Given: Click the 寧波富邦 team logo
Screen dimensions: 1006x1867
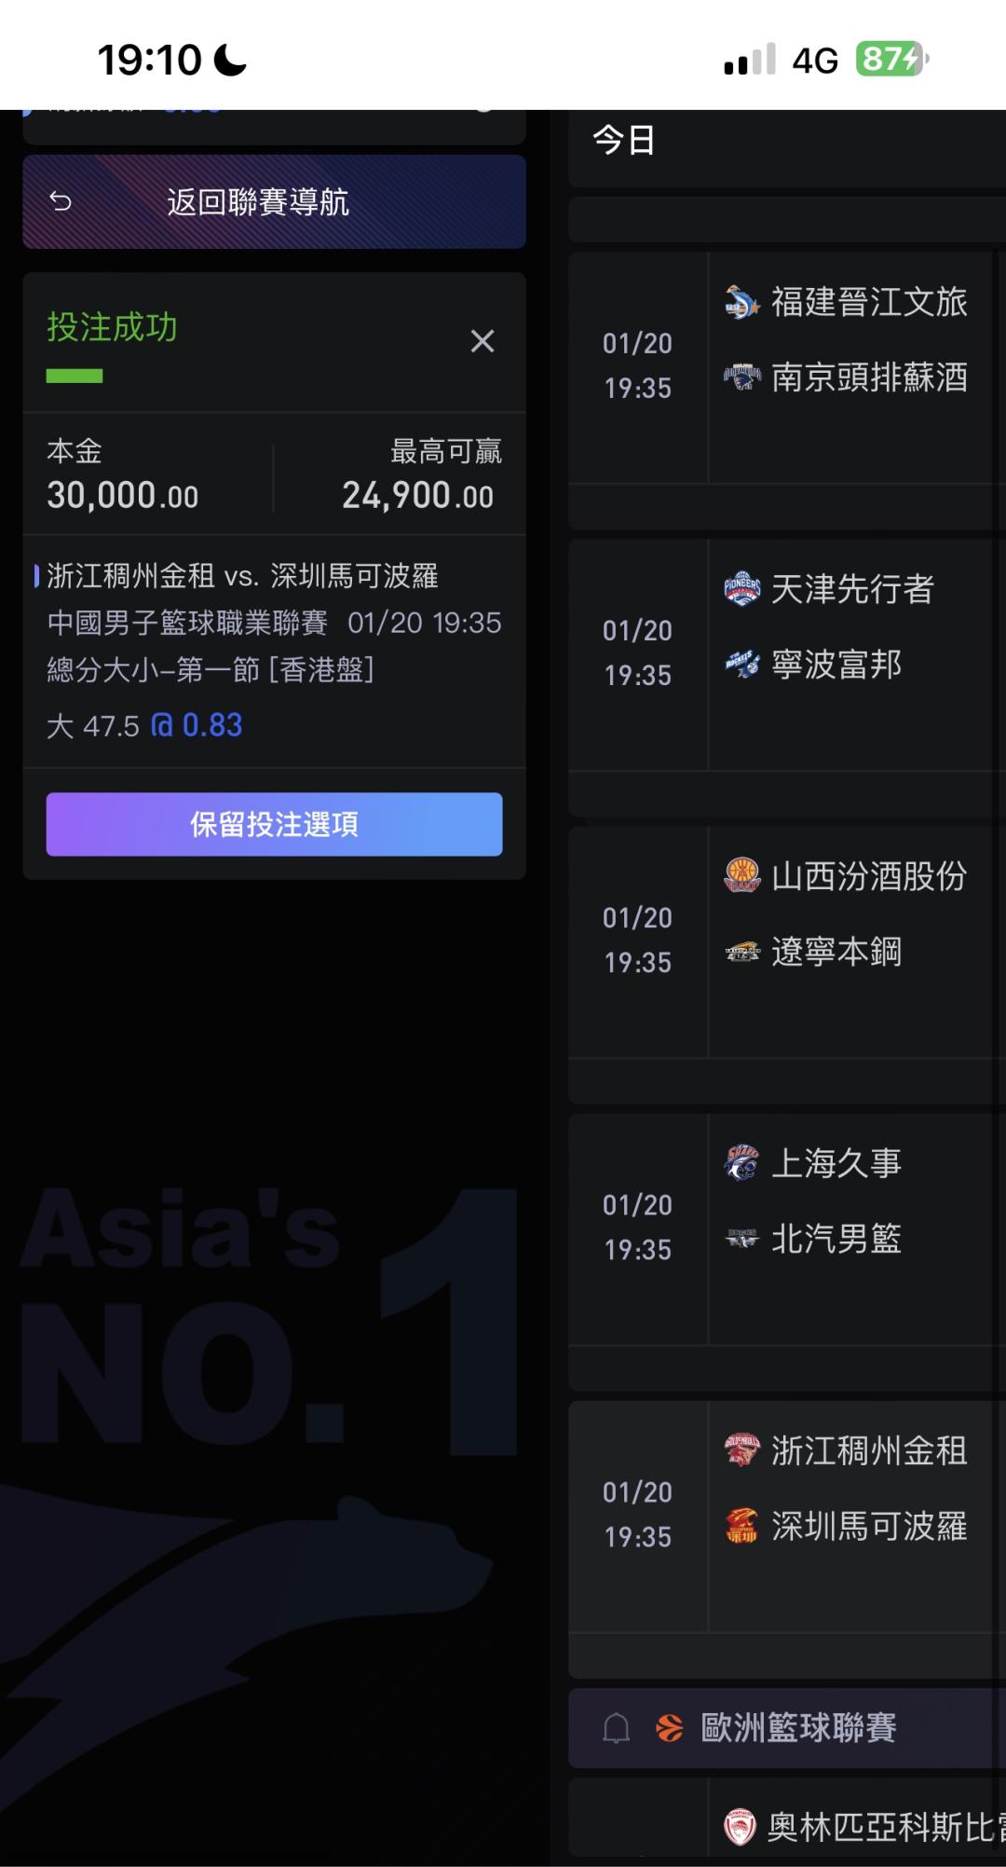Looking at the screenshot, I should (741, 665).
